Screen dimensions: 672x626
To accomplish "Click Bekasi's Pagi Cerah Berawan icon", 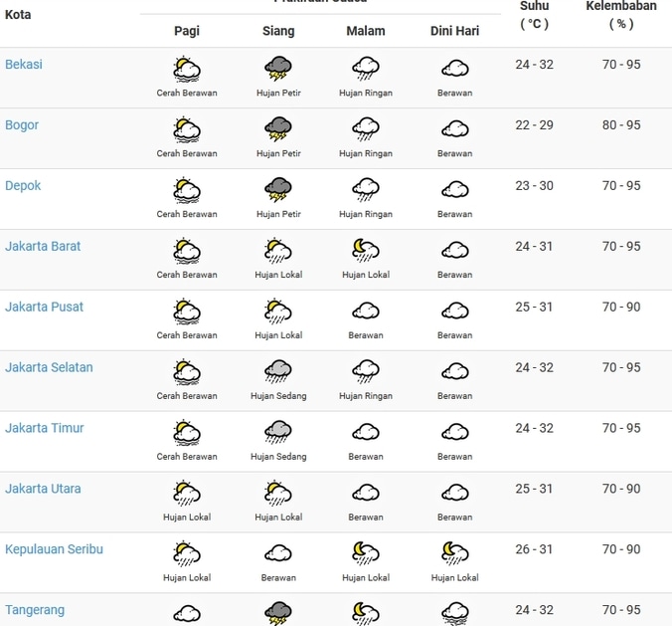I will (187, 70).
